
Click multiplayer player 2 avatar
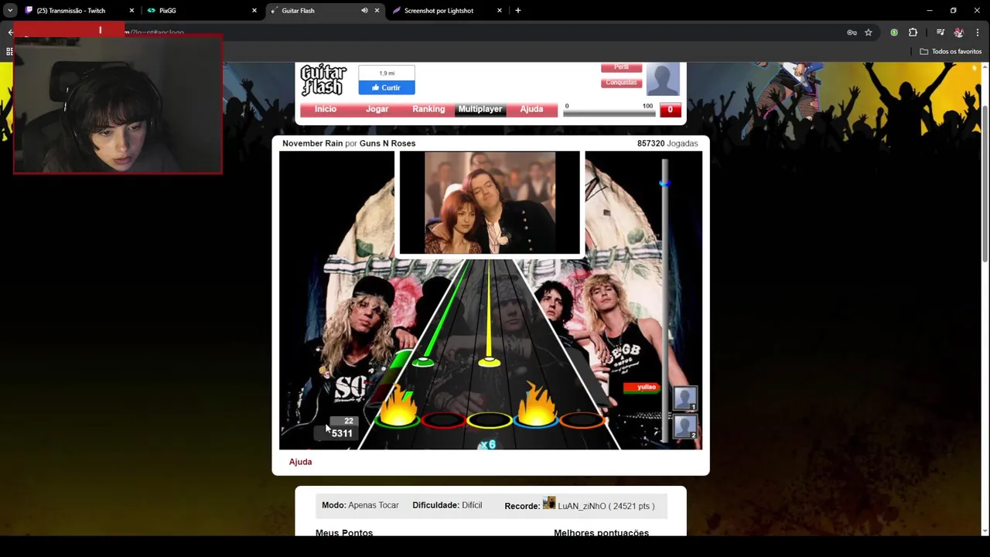pyautogui.click(x=685, y=426)
